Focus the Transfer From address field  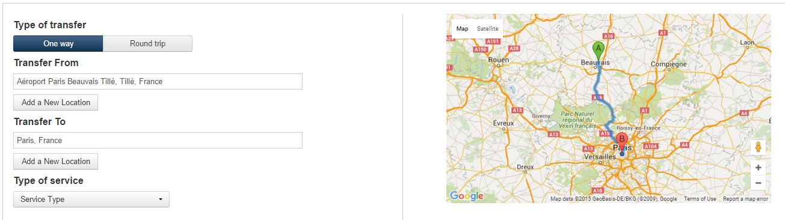click(x=158, y=81)
